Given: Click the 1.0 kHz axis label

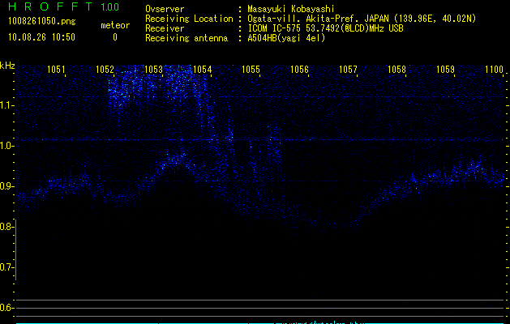Looking at the screenshot, I should (x=5, y=146).
